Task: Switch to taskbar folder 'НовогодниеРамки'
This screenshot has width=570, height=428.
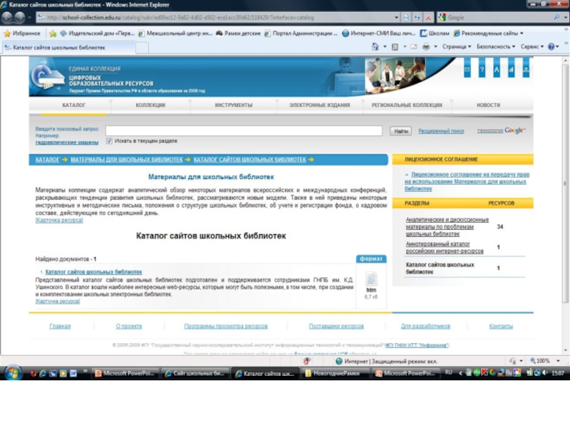Action: coord(334,373)
